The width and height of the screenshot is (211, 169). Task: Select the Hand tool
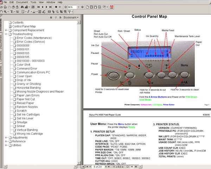(1, 12)
